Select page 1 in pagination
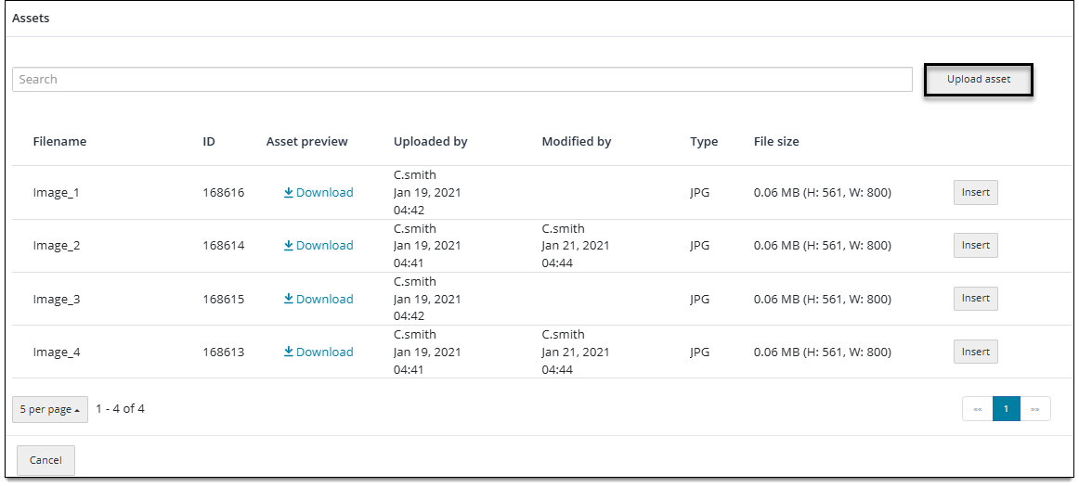The image size is (1079, 487). (1006, 408)
